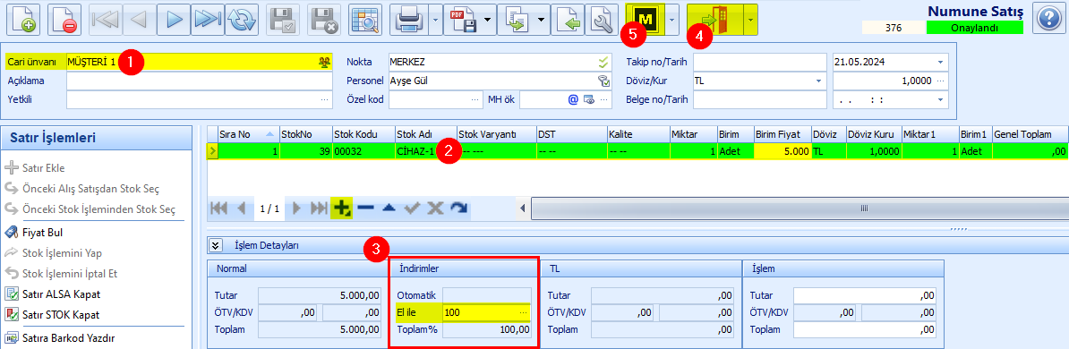The height and width of the screenshot is (349, 1069).
Task: Click the Cari ünvanı field containing MÜŞTERİ 1
Action: point(199,62)
